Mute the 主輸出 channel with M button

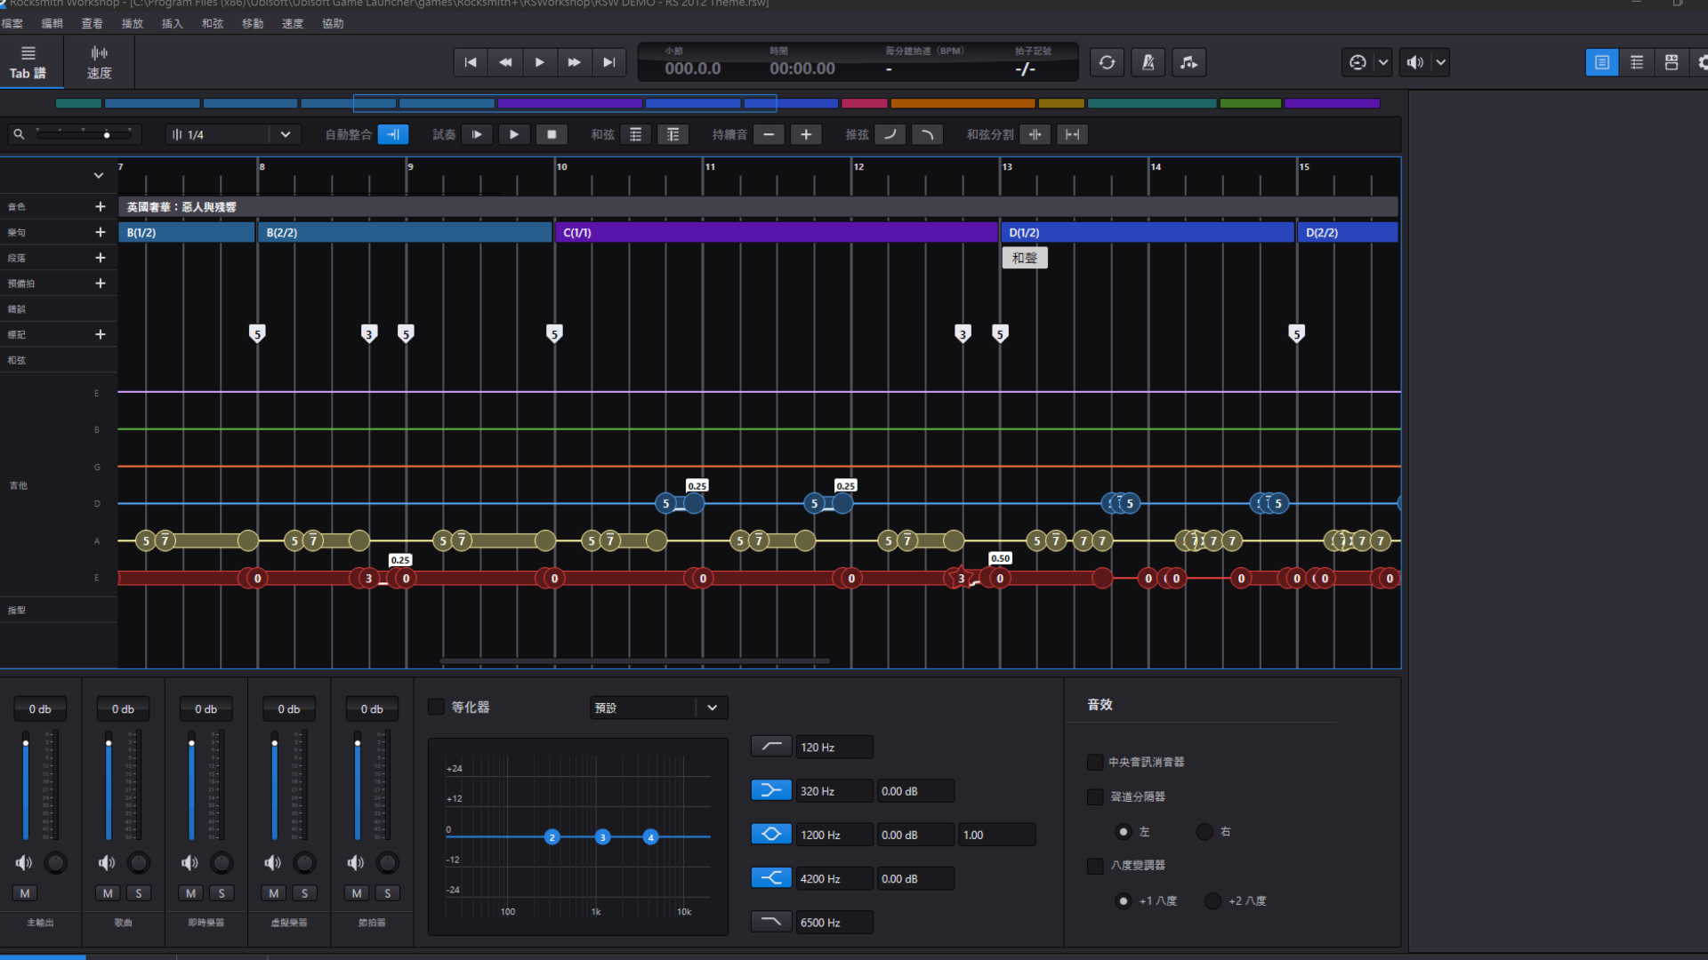point(25,893)
